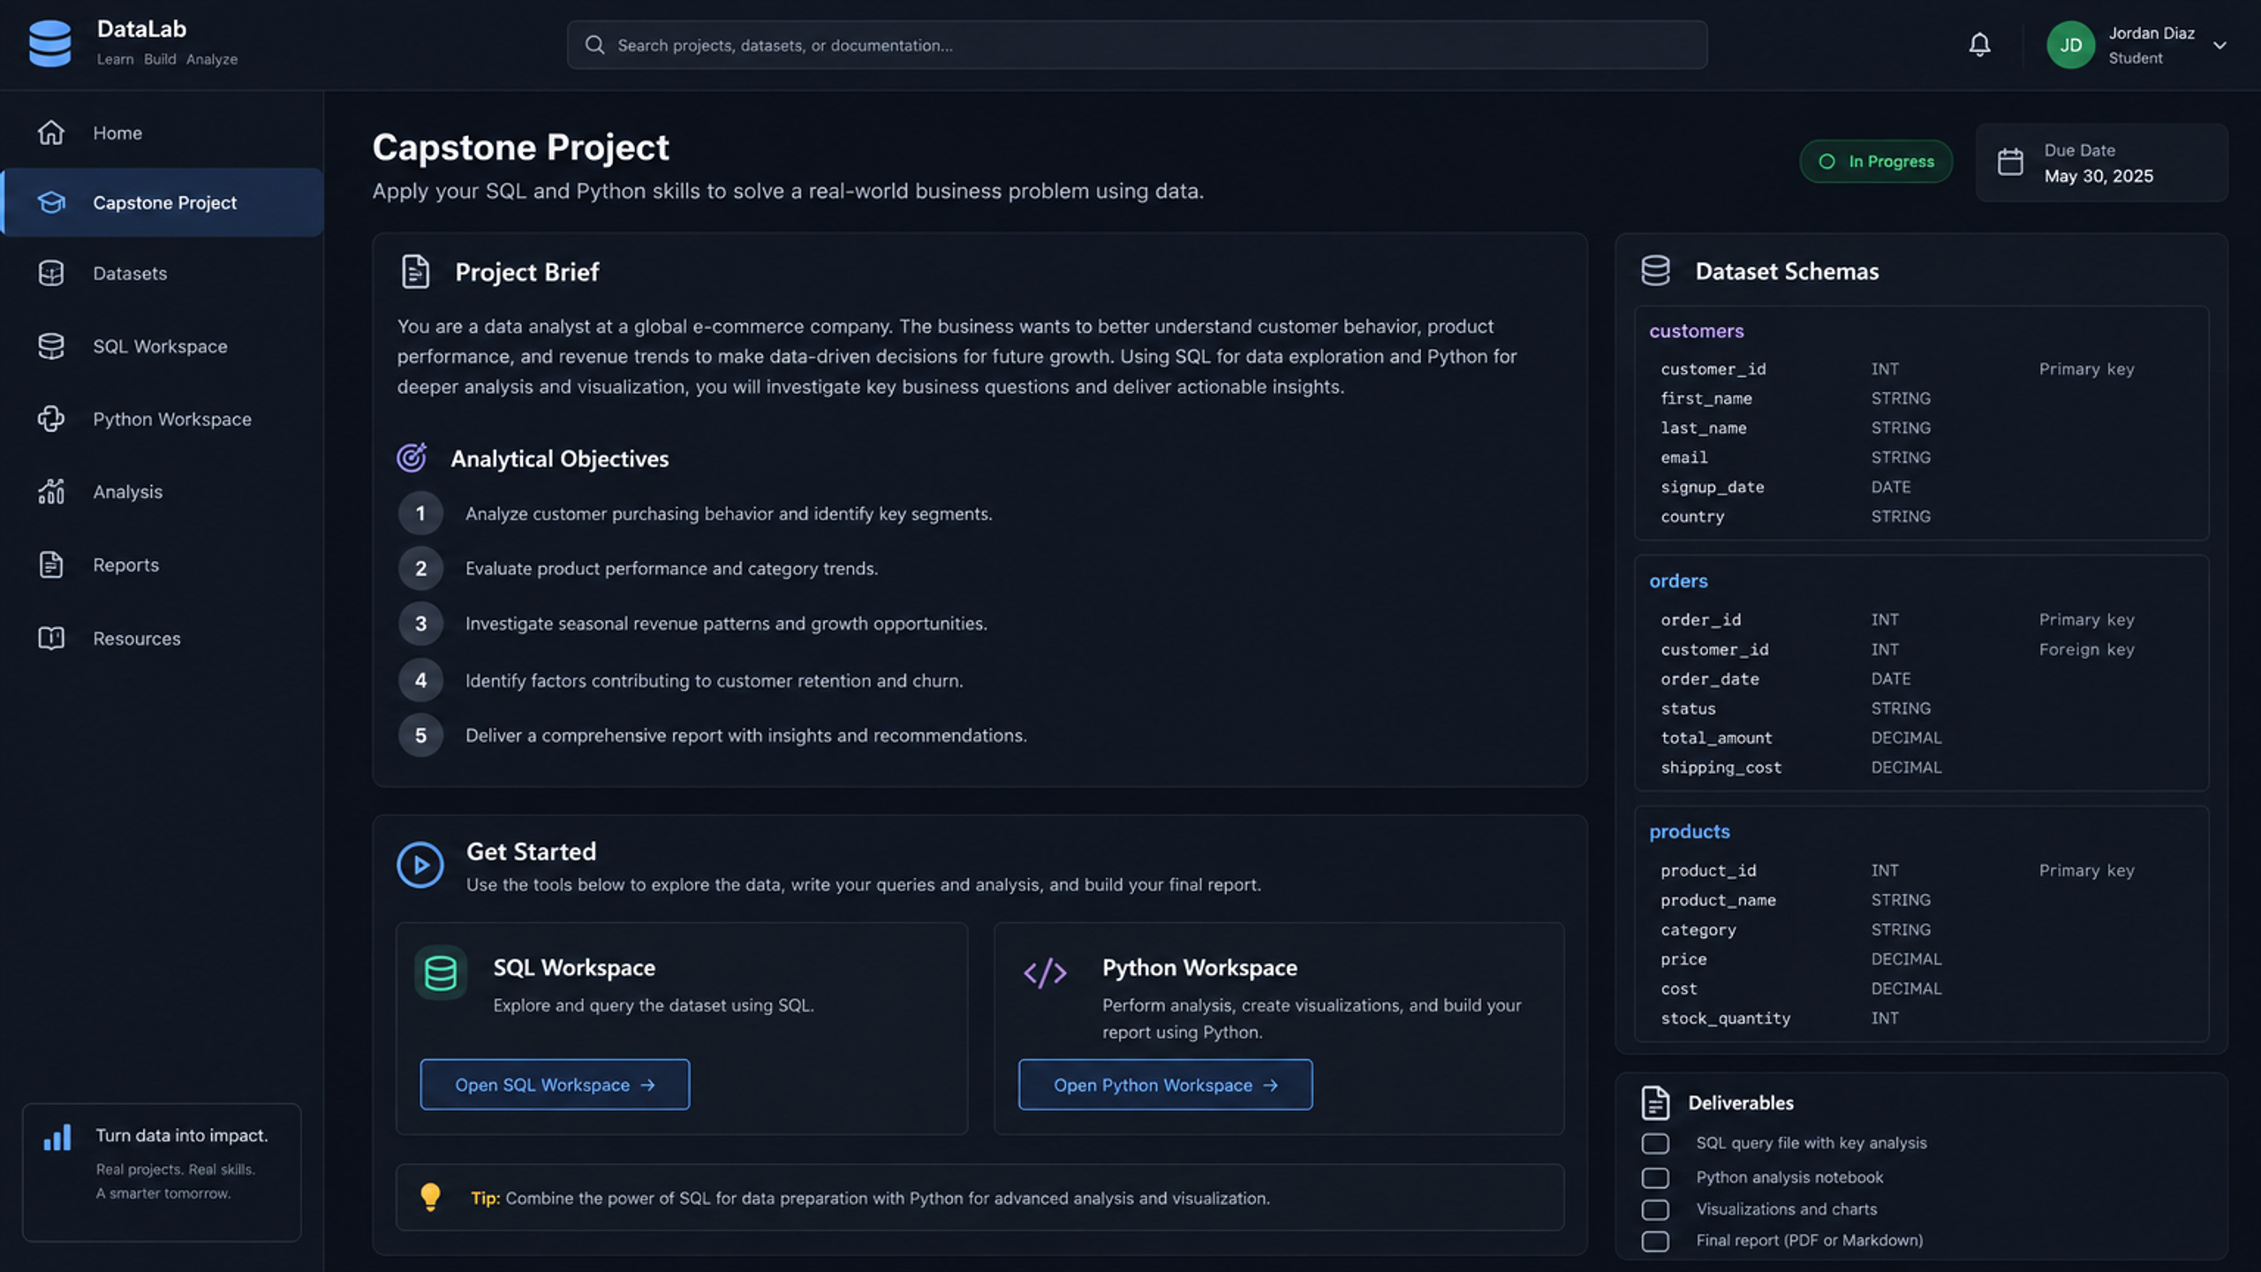The image size is (2261, 1272).
Task: Click the products table name
Action: pos(1689,832)
